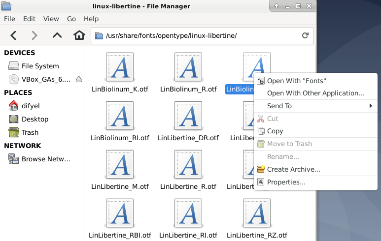Image resolution: width=381 pixels, height=241 pixels.
Task: Go forward with the right arrow
Action: tap(35, 35)
